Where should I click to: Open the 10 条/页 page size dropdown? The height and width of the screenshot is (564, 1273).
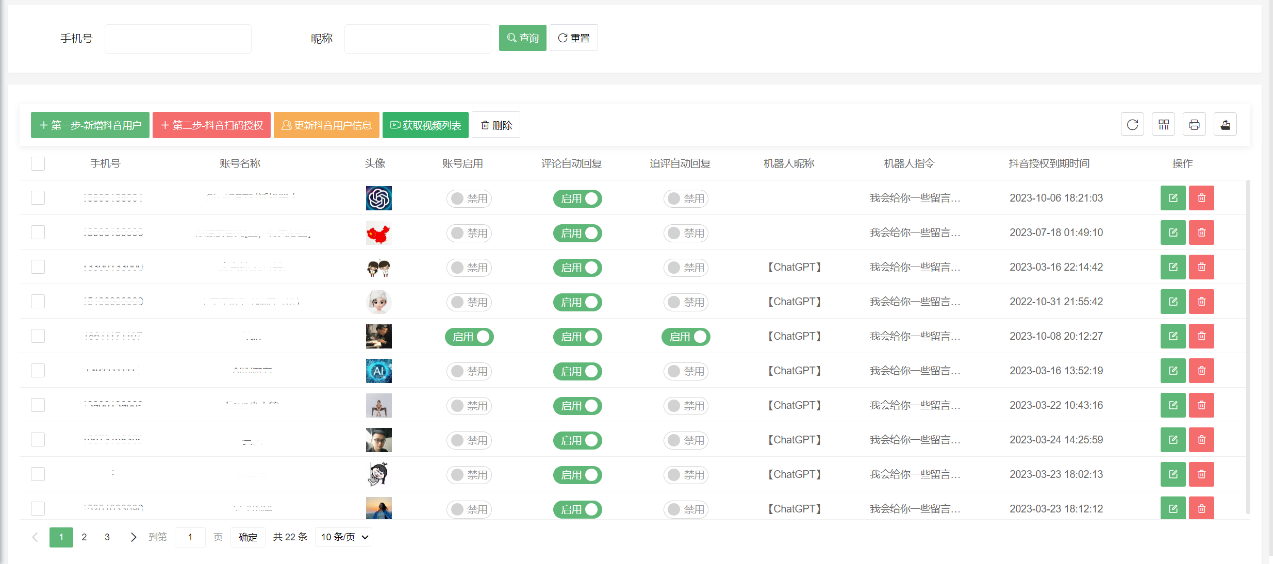coord(344,537)
